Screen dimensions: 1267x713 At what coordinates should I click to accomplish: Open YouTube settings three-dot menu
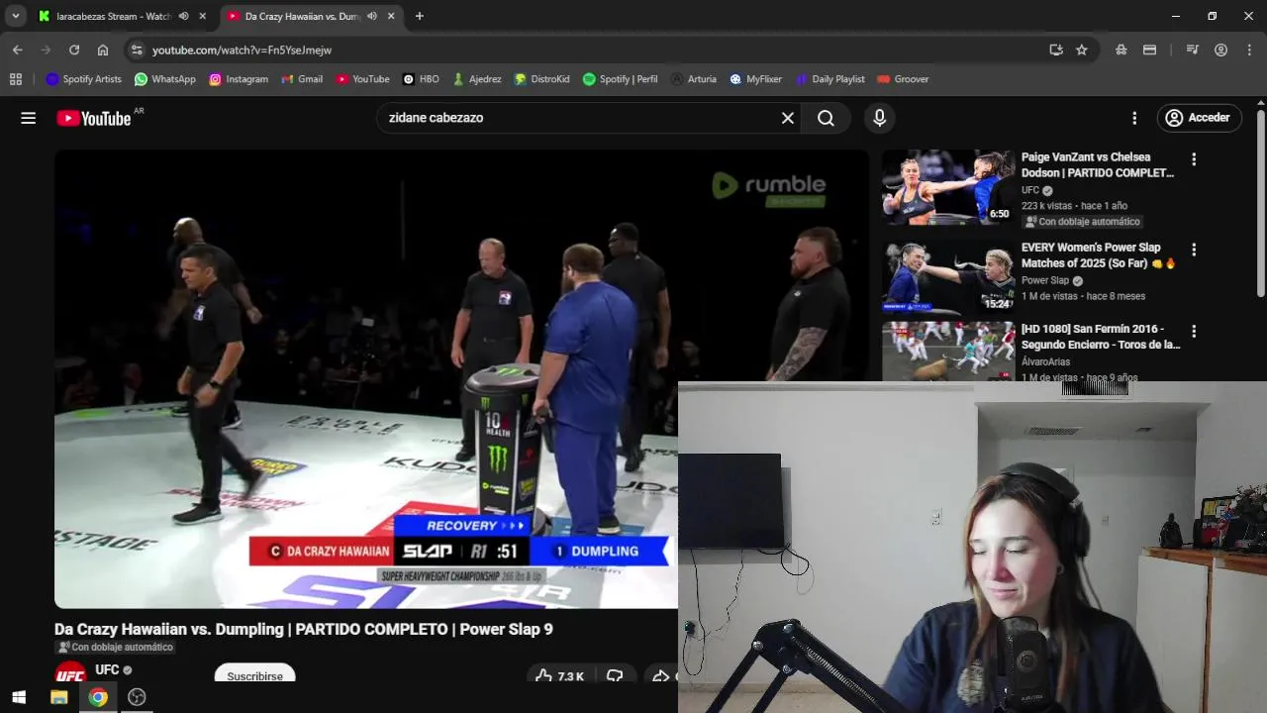(x=1134, y=118)
